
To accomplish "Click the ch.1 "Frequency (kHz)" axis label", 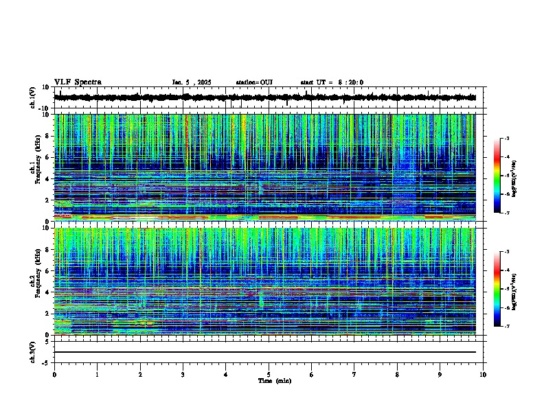I will (38, 159).
